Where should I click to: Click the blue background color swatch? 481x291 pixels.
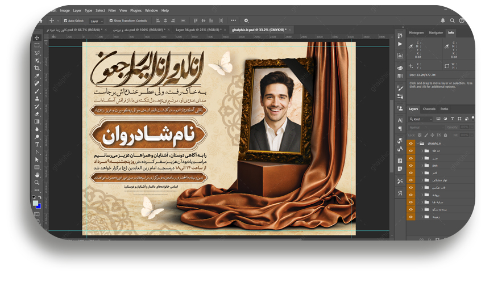tap(39, 206)
